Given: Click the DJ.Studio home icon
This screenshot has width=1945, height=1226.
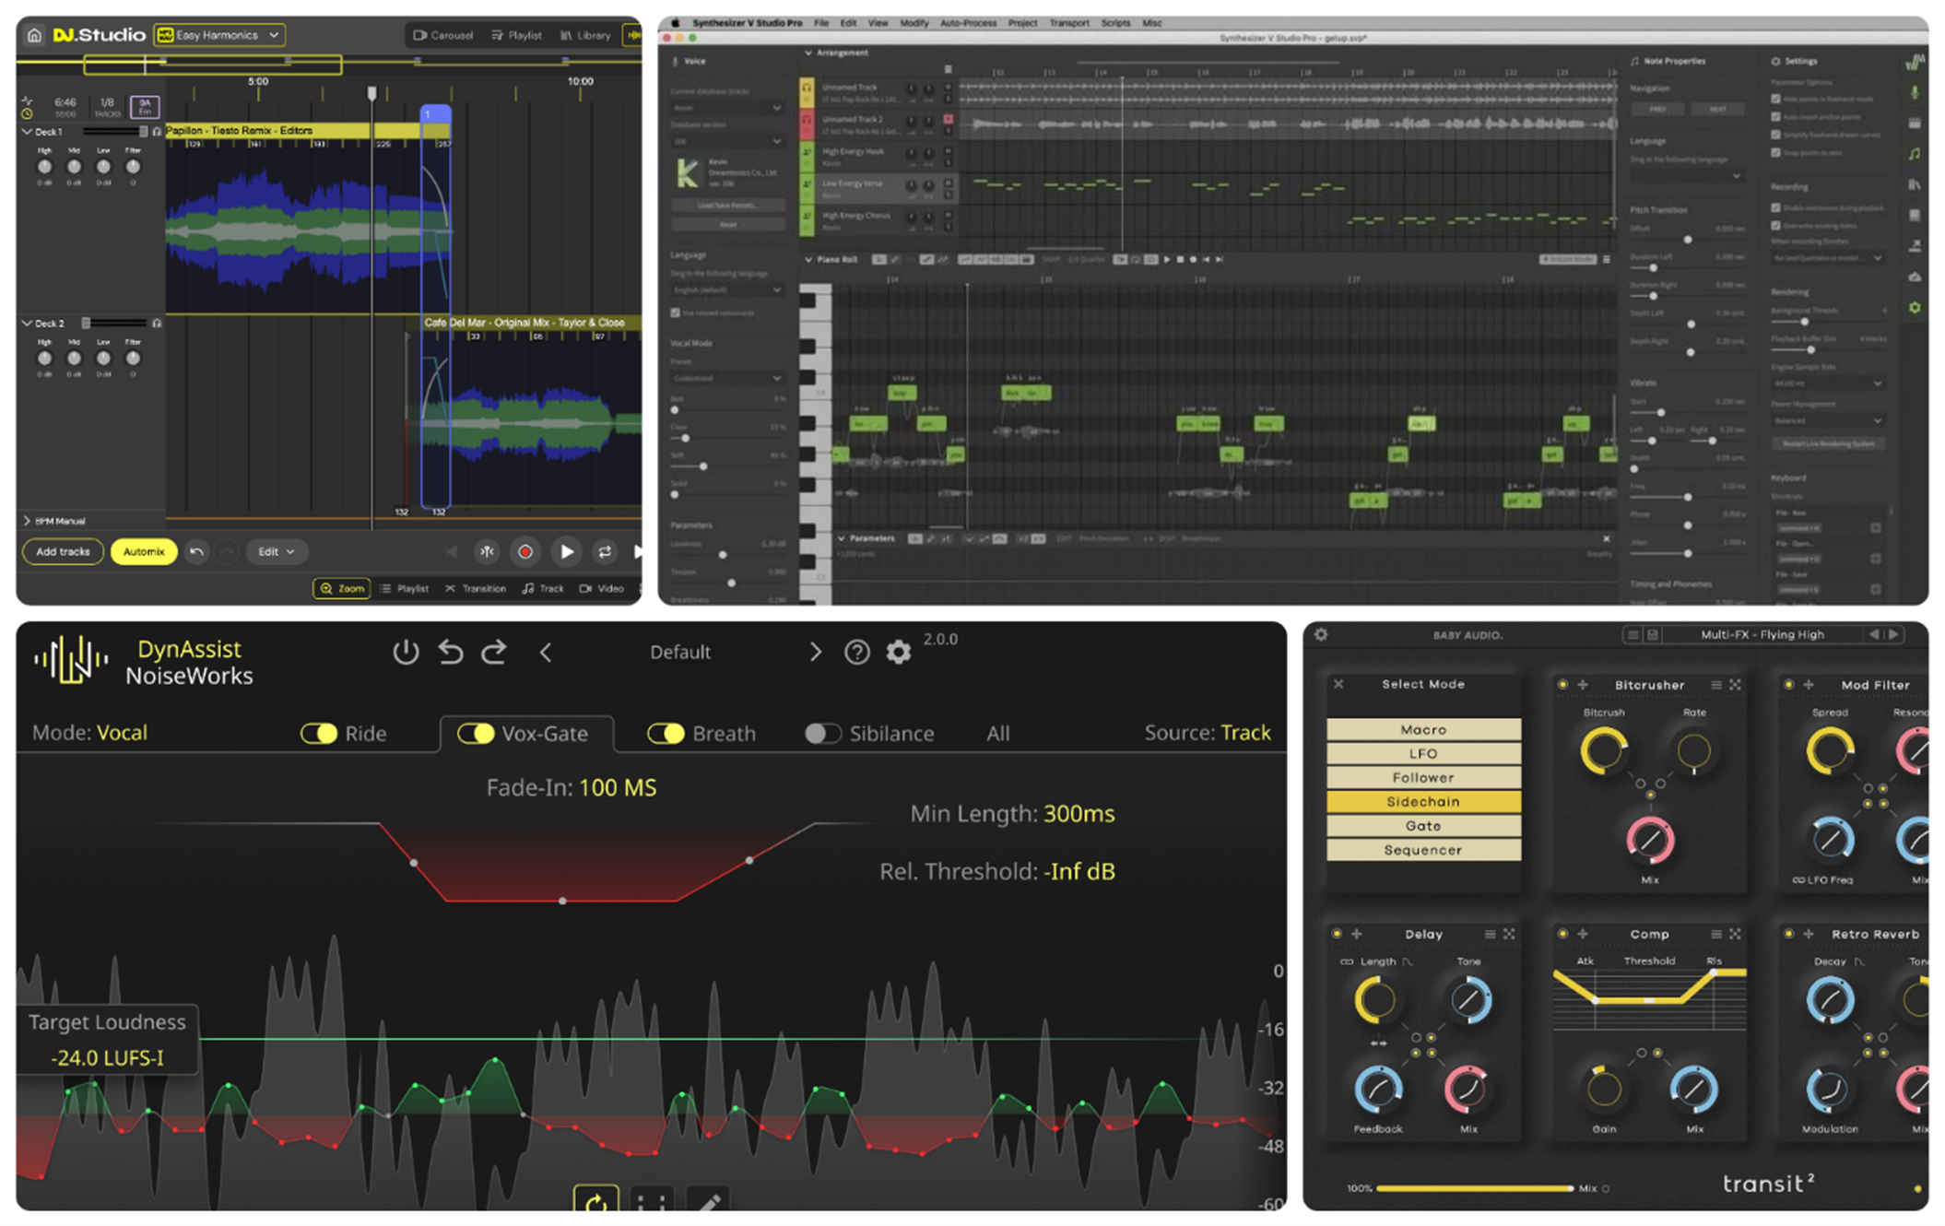Looking at the screenshot, I should coord(34,35).
